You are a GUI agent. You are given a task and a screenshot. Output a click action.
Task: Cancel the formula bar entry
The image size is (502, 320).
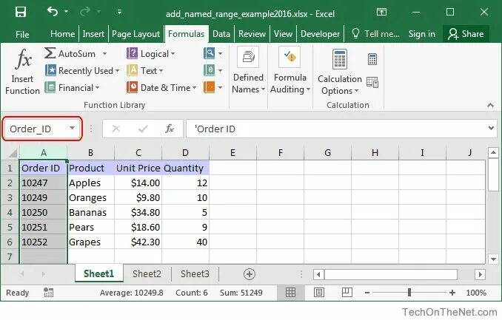[x=116, y=129]
